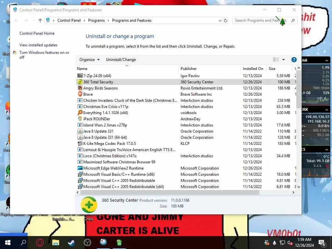
Task: Click the Brave Software Inc publisher cell
Action: click(x=196, y=94)
